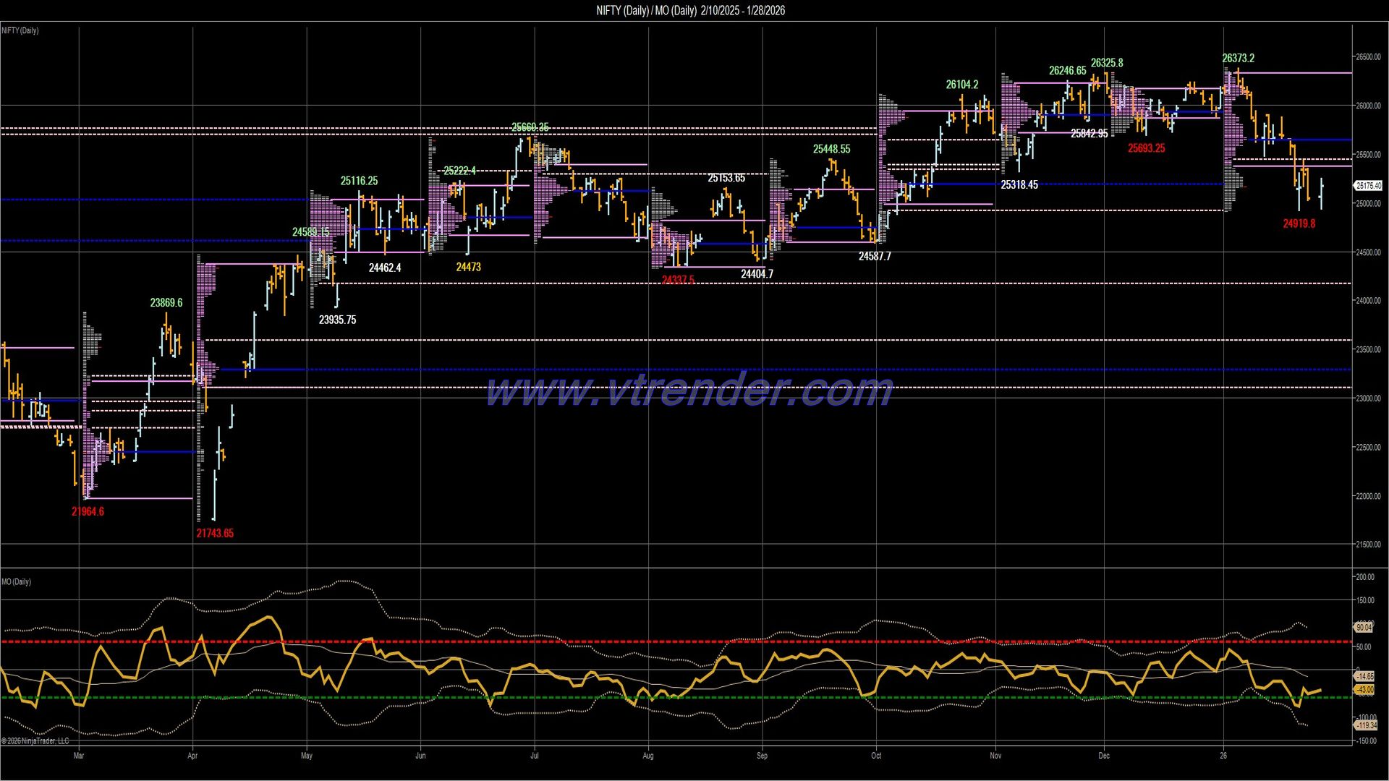This screenshot has height=781, width=1389.
Task: Click the red low annotation 21743.65
Action: (216, 533)
